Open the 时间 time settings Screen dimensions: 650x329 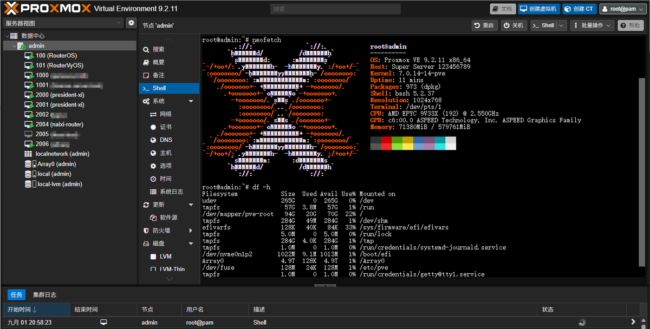168,179
